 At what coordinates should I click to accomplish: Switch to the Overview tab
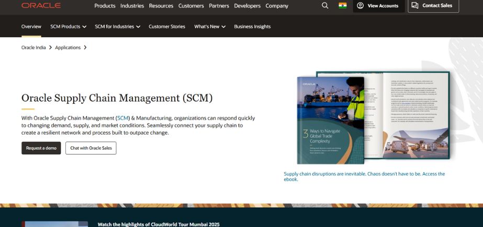click(x=31, y=27)
